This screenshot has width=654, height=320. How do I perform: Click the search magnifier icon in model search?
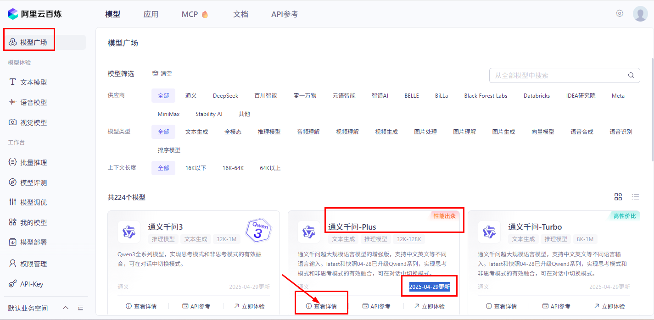[631, 76]
